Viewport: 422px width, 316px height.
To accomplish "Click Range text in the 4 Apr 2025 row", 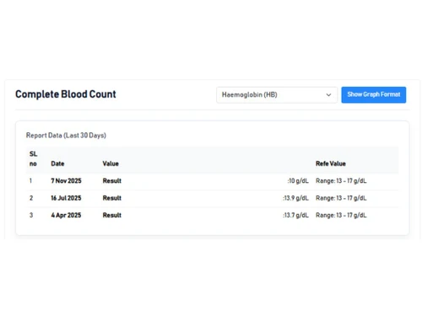I will pos(341,215).
